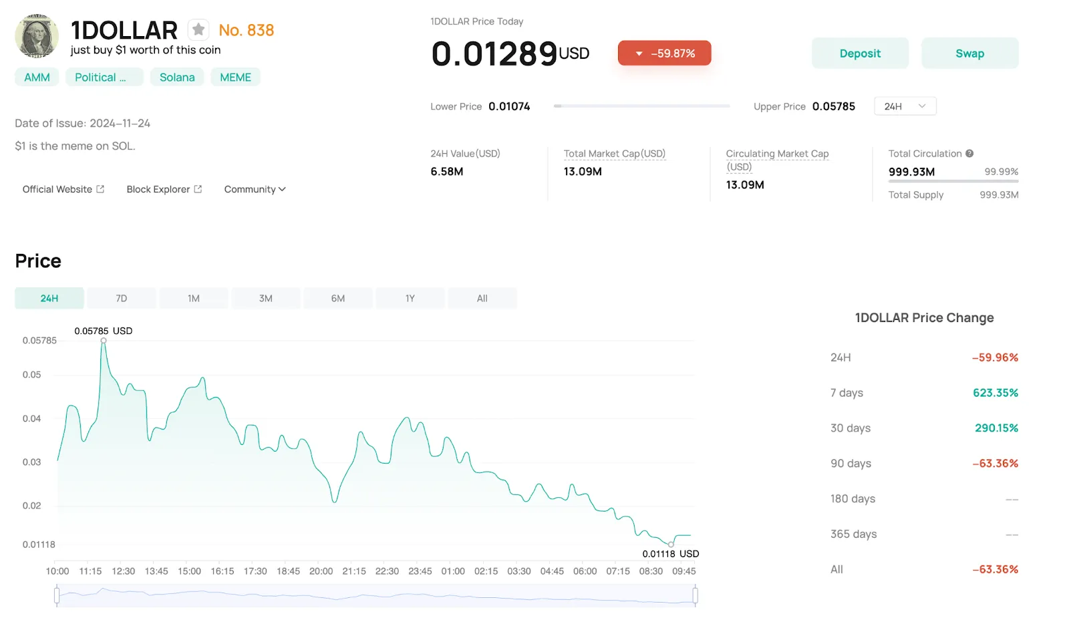Grab the left handle of chart range selector
Image resolution: width=1069 pixels, height=624 pixels.
pos(57,595)
